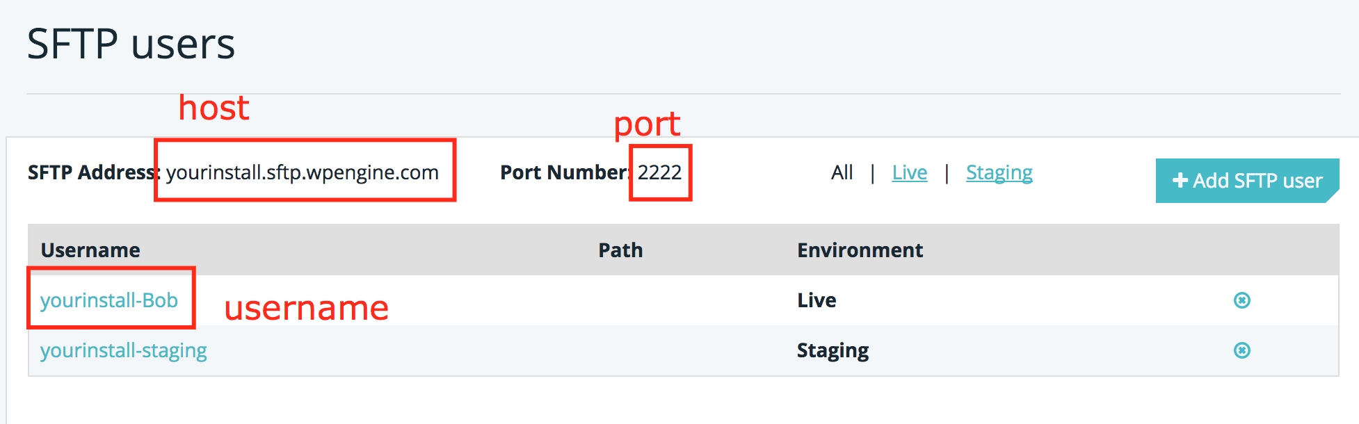Click the Staging environment cell in second row
This screenshot has height=424, width=1359.
(x=833, y=350)
